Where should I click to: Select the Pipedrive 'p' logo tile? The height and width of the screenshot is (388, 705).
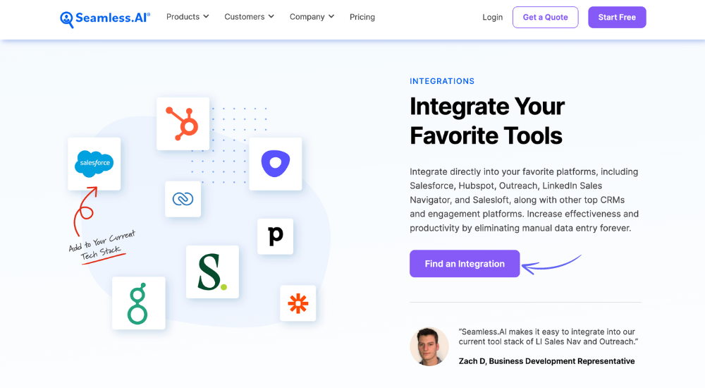pyautogui.click(x=275, y=236)
